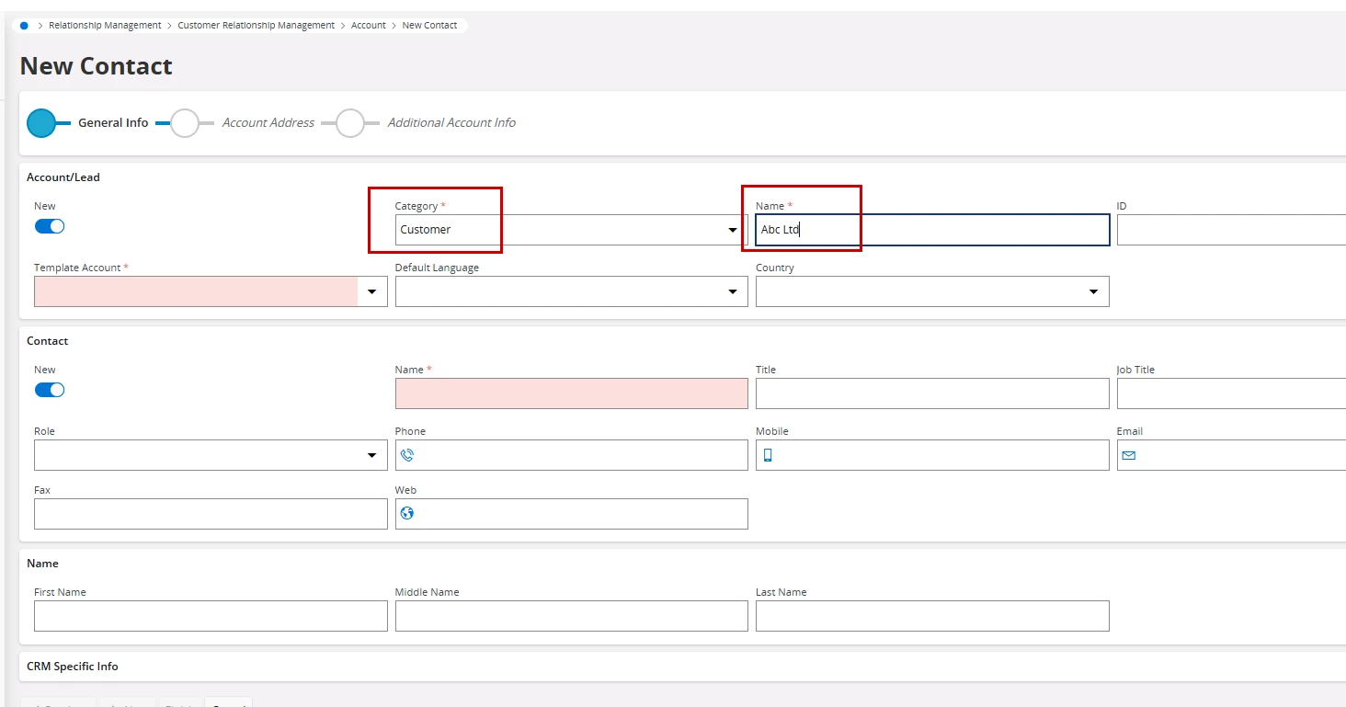Jump to Additional Account Info step
Screen dimensions: 1346x707
pyautogui.click(x=349, y=123)
